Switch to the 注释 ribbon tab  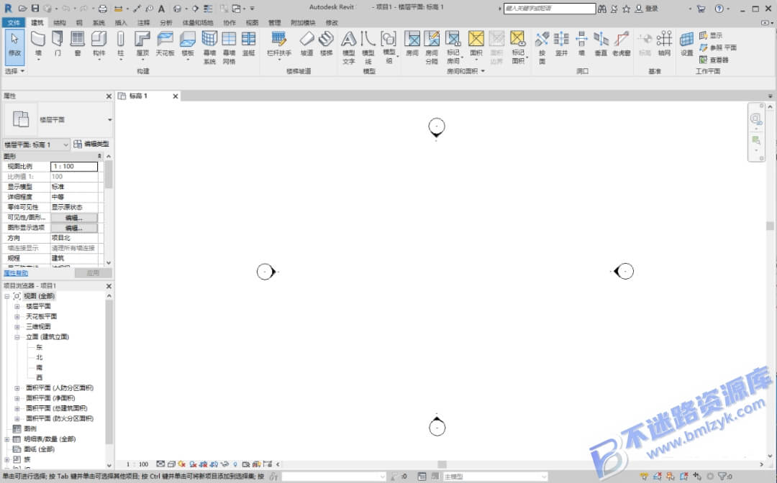pos(144,23)
